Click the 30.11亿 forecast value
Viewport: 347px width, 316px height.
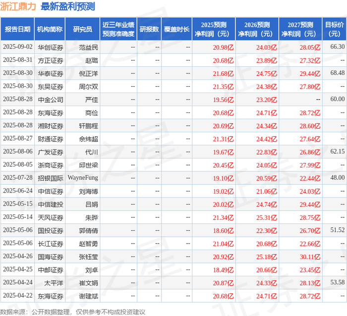click(x=310, y=257)
